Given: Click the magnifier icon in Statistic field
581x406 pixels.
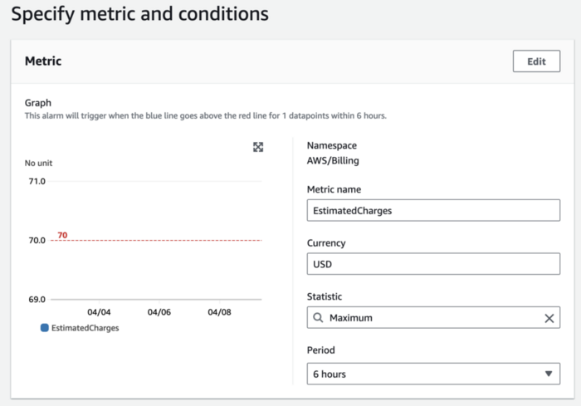Looking at the screenshot, I should click(318, 318).
